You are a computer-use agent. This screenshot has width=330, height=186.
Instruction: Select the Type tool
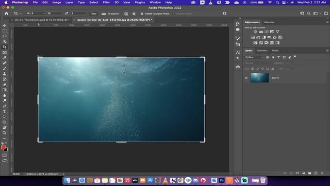5,112
